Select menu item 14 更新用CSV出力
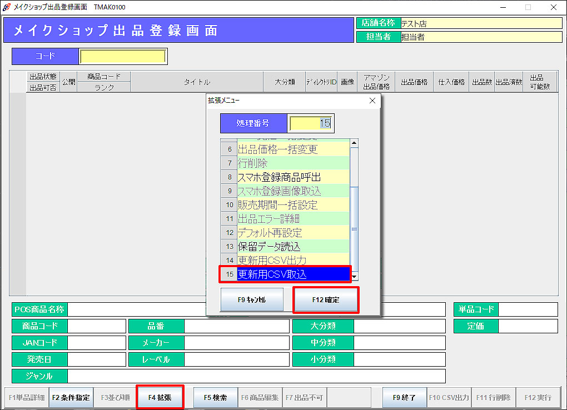This screenshot has height=410, width=567. [x=293, y=260]
